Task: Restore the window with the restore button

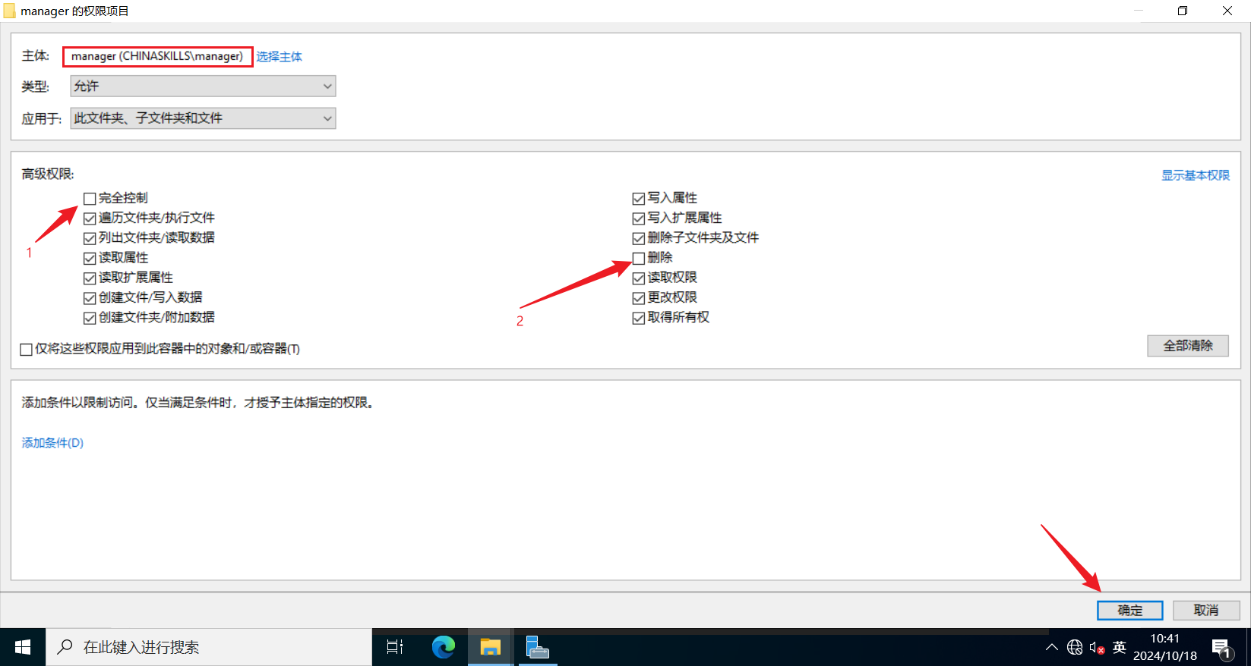Action: (1183, 11)
